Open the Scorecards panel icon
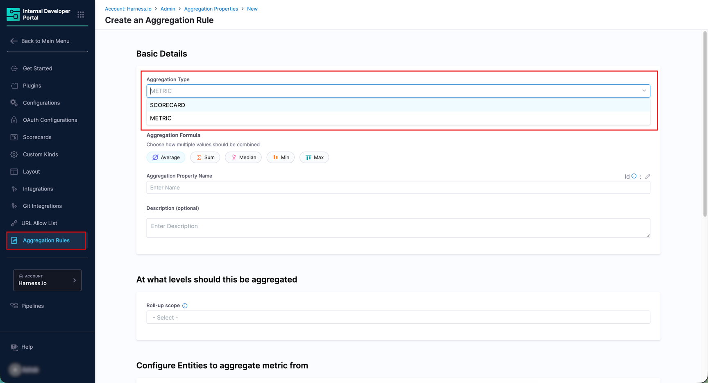The height and width of the screenshot is (383, 708). (14, 137)
